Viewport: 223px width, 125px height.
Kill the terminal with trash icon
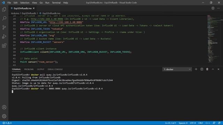click(207, 69)
